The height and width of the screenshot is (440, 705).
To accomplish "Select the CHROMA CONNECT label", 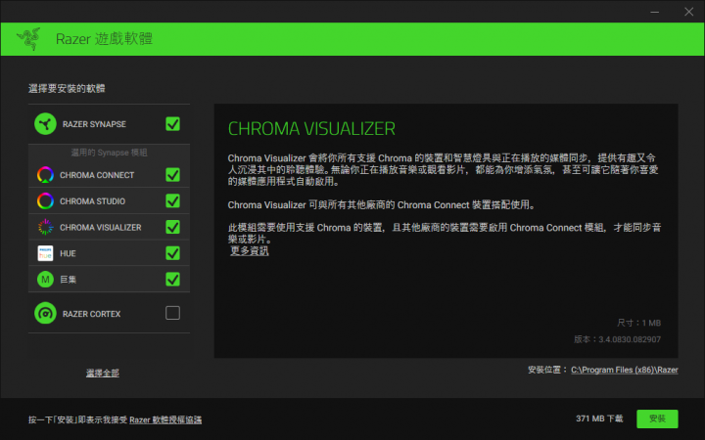I will pyautogui.click(x=97, y=175).
